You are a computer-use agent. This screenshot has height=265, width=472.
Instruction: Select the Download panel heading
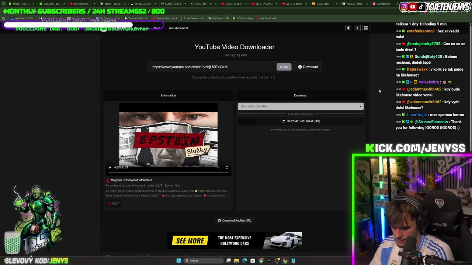click(301, 95)
